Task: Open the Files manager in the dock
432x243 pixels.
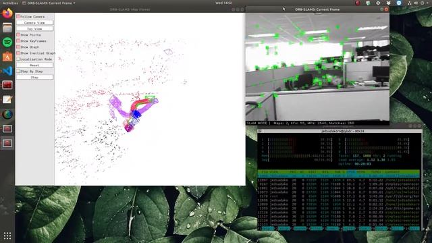Action: tap(7, 28)
